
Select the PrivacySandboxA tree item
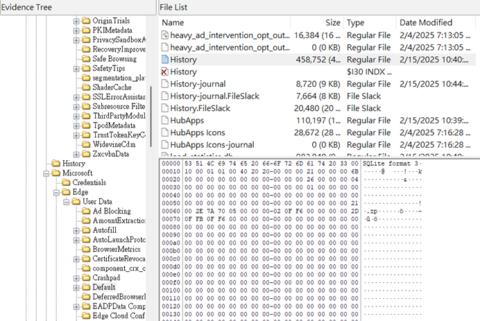pyautogui.click(x=119, y=40)
